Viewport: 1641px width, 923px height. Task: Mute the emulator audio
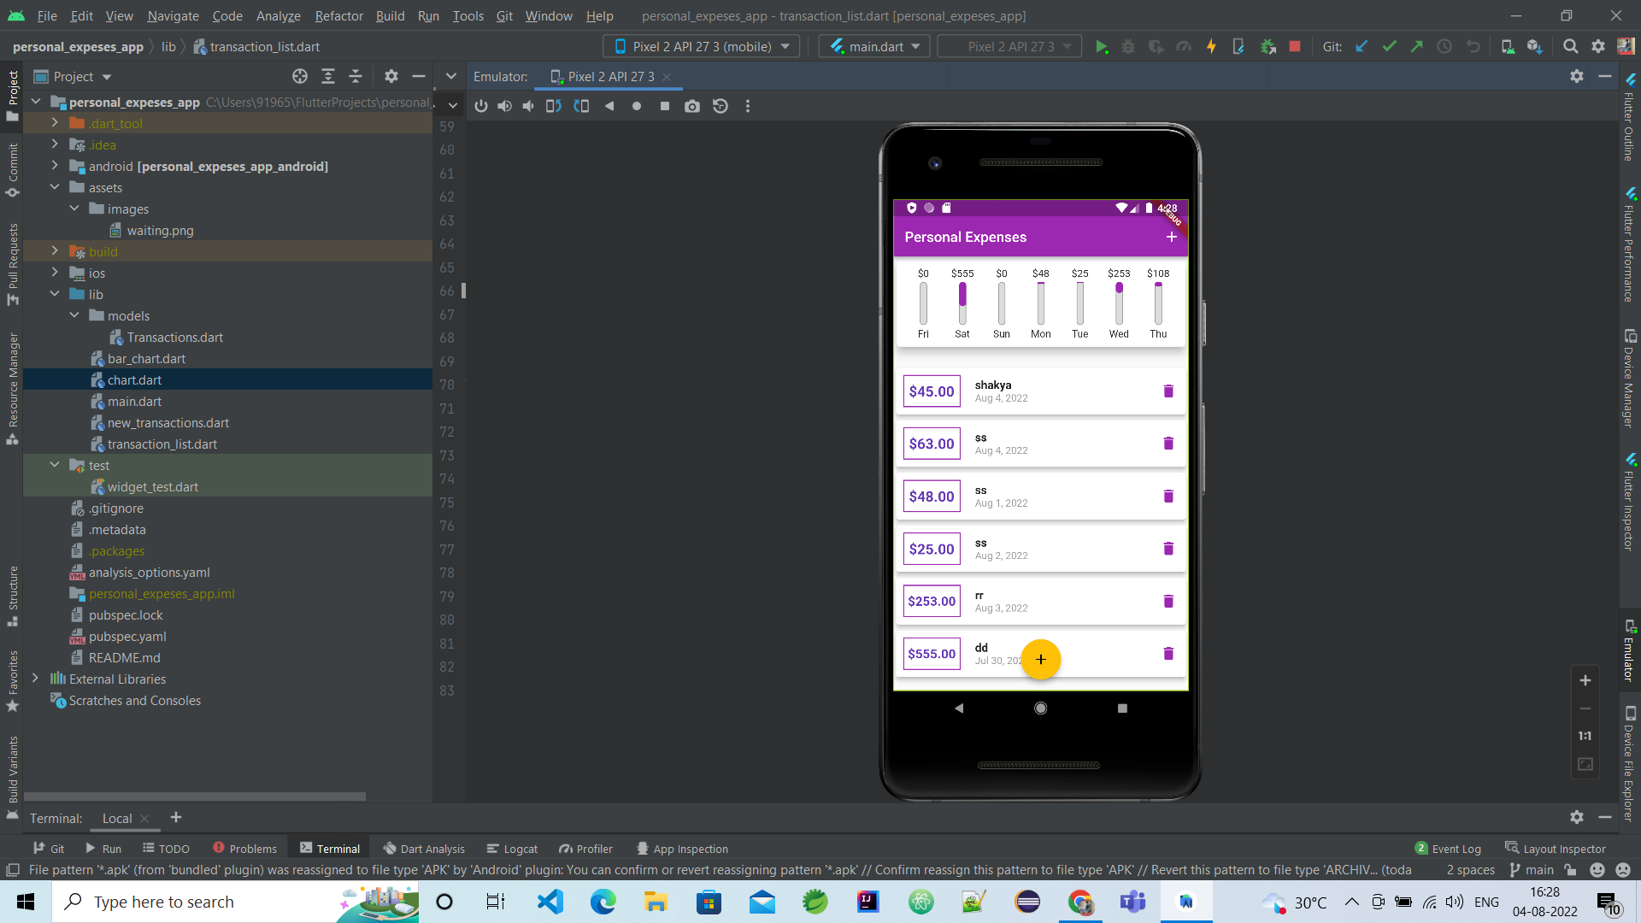point(527,106)
